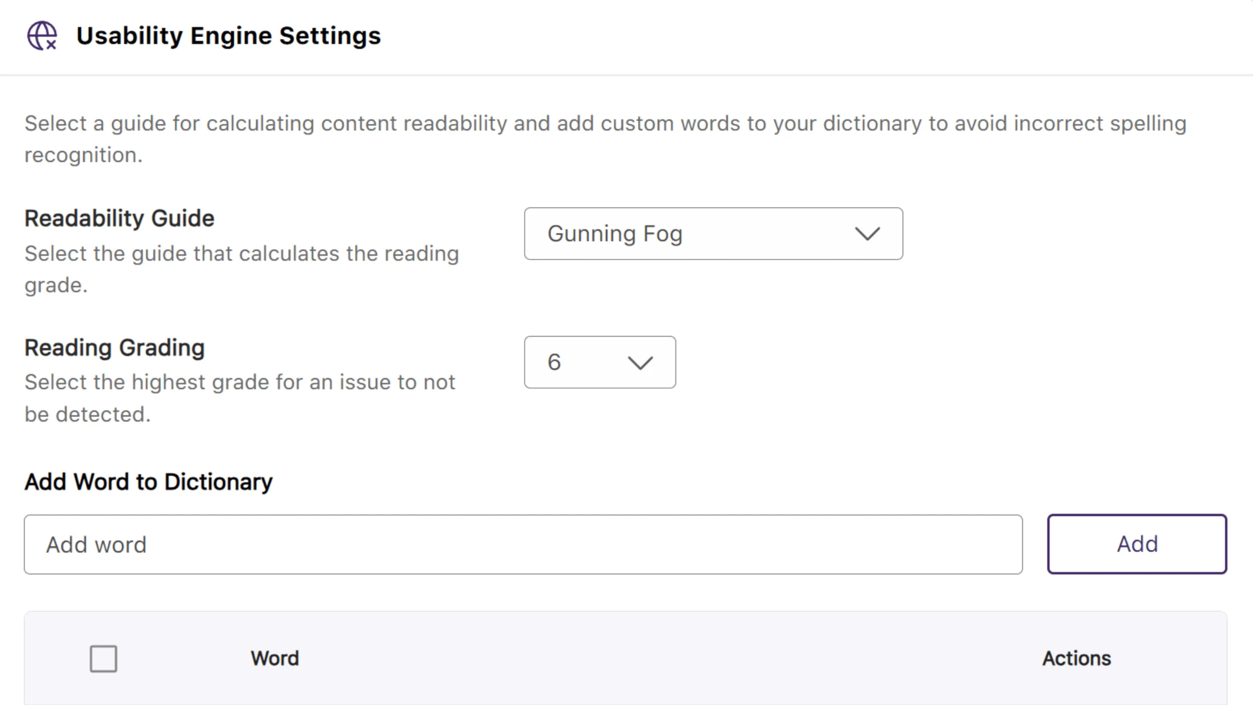The image size is (1253, 705).
Task: Click the Add Word to Dictionary heading
Action: tap(149, 482)
